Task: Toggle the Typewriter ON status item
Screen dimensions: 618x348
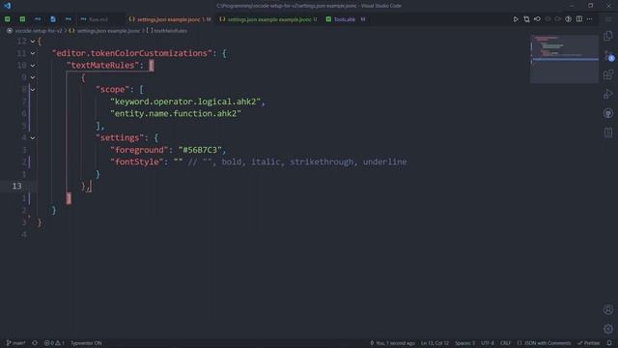Action: point(86,343)
